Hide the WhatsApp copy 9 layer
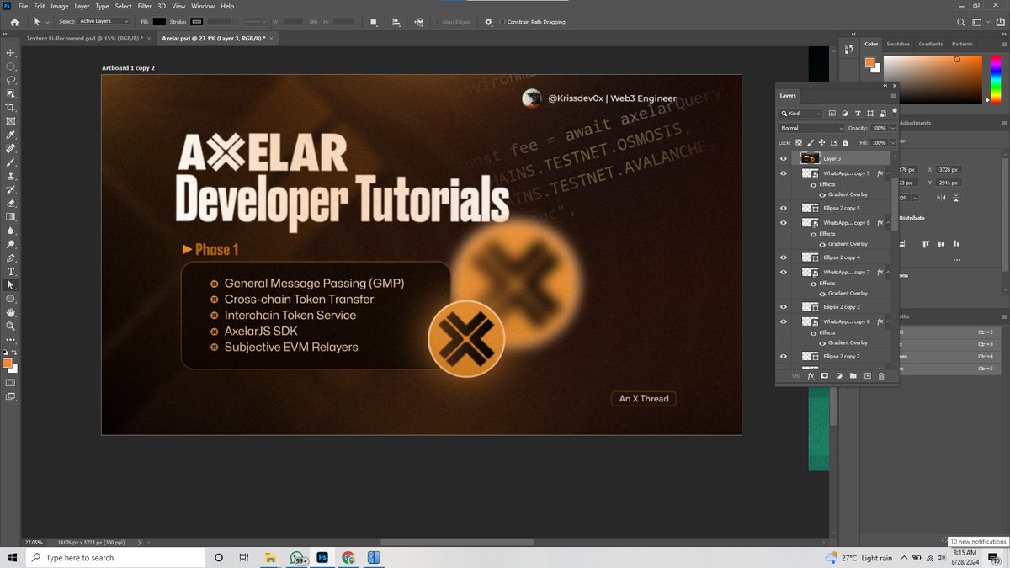 pyautogui.click(x=784, y=173)
